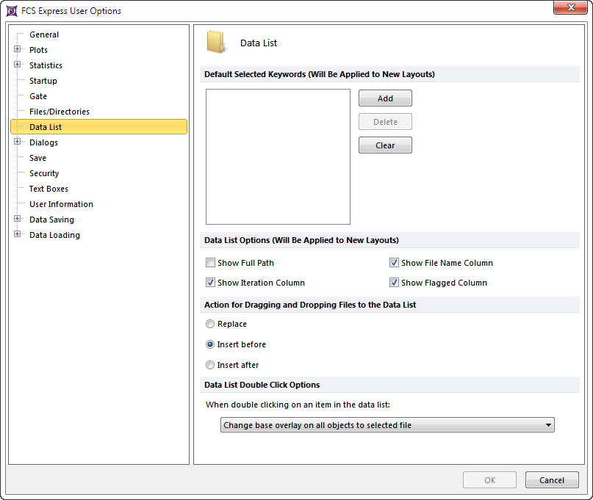Expand the Plots tree node
Viewport: 593px width, 500px height.
coord(18,50)
